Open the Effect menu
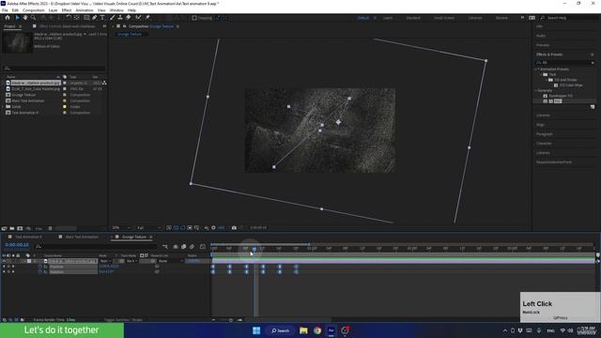601x338 pixels. click(x=67, y=10)
